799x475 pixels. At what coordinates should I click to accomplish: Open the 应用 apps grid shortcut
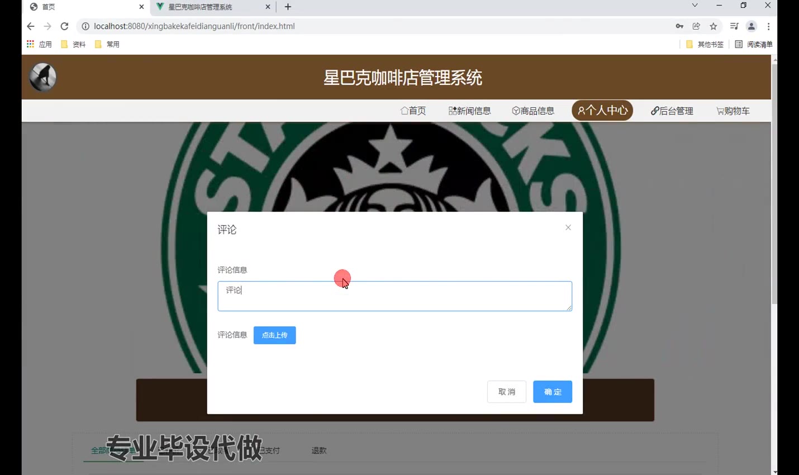[x=39, y=44]
